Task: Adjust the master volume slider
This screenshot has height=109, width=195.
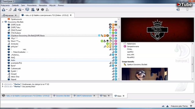Action: click(187, 9)
